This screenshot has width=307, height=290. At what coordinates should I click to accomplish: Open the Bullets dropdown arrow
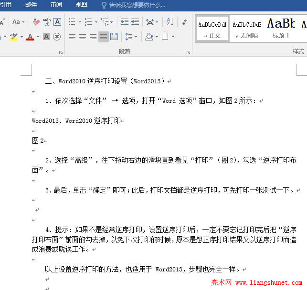80,22
